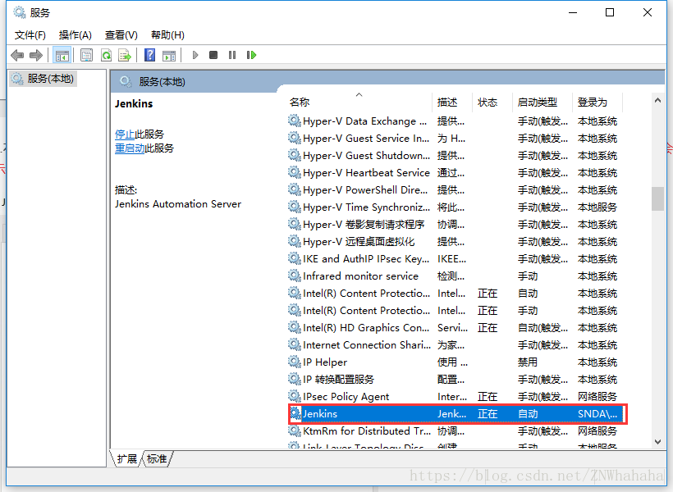673x492 pixels.
Task: Click the 服务(本地) panel header
Action: point(162,81)
